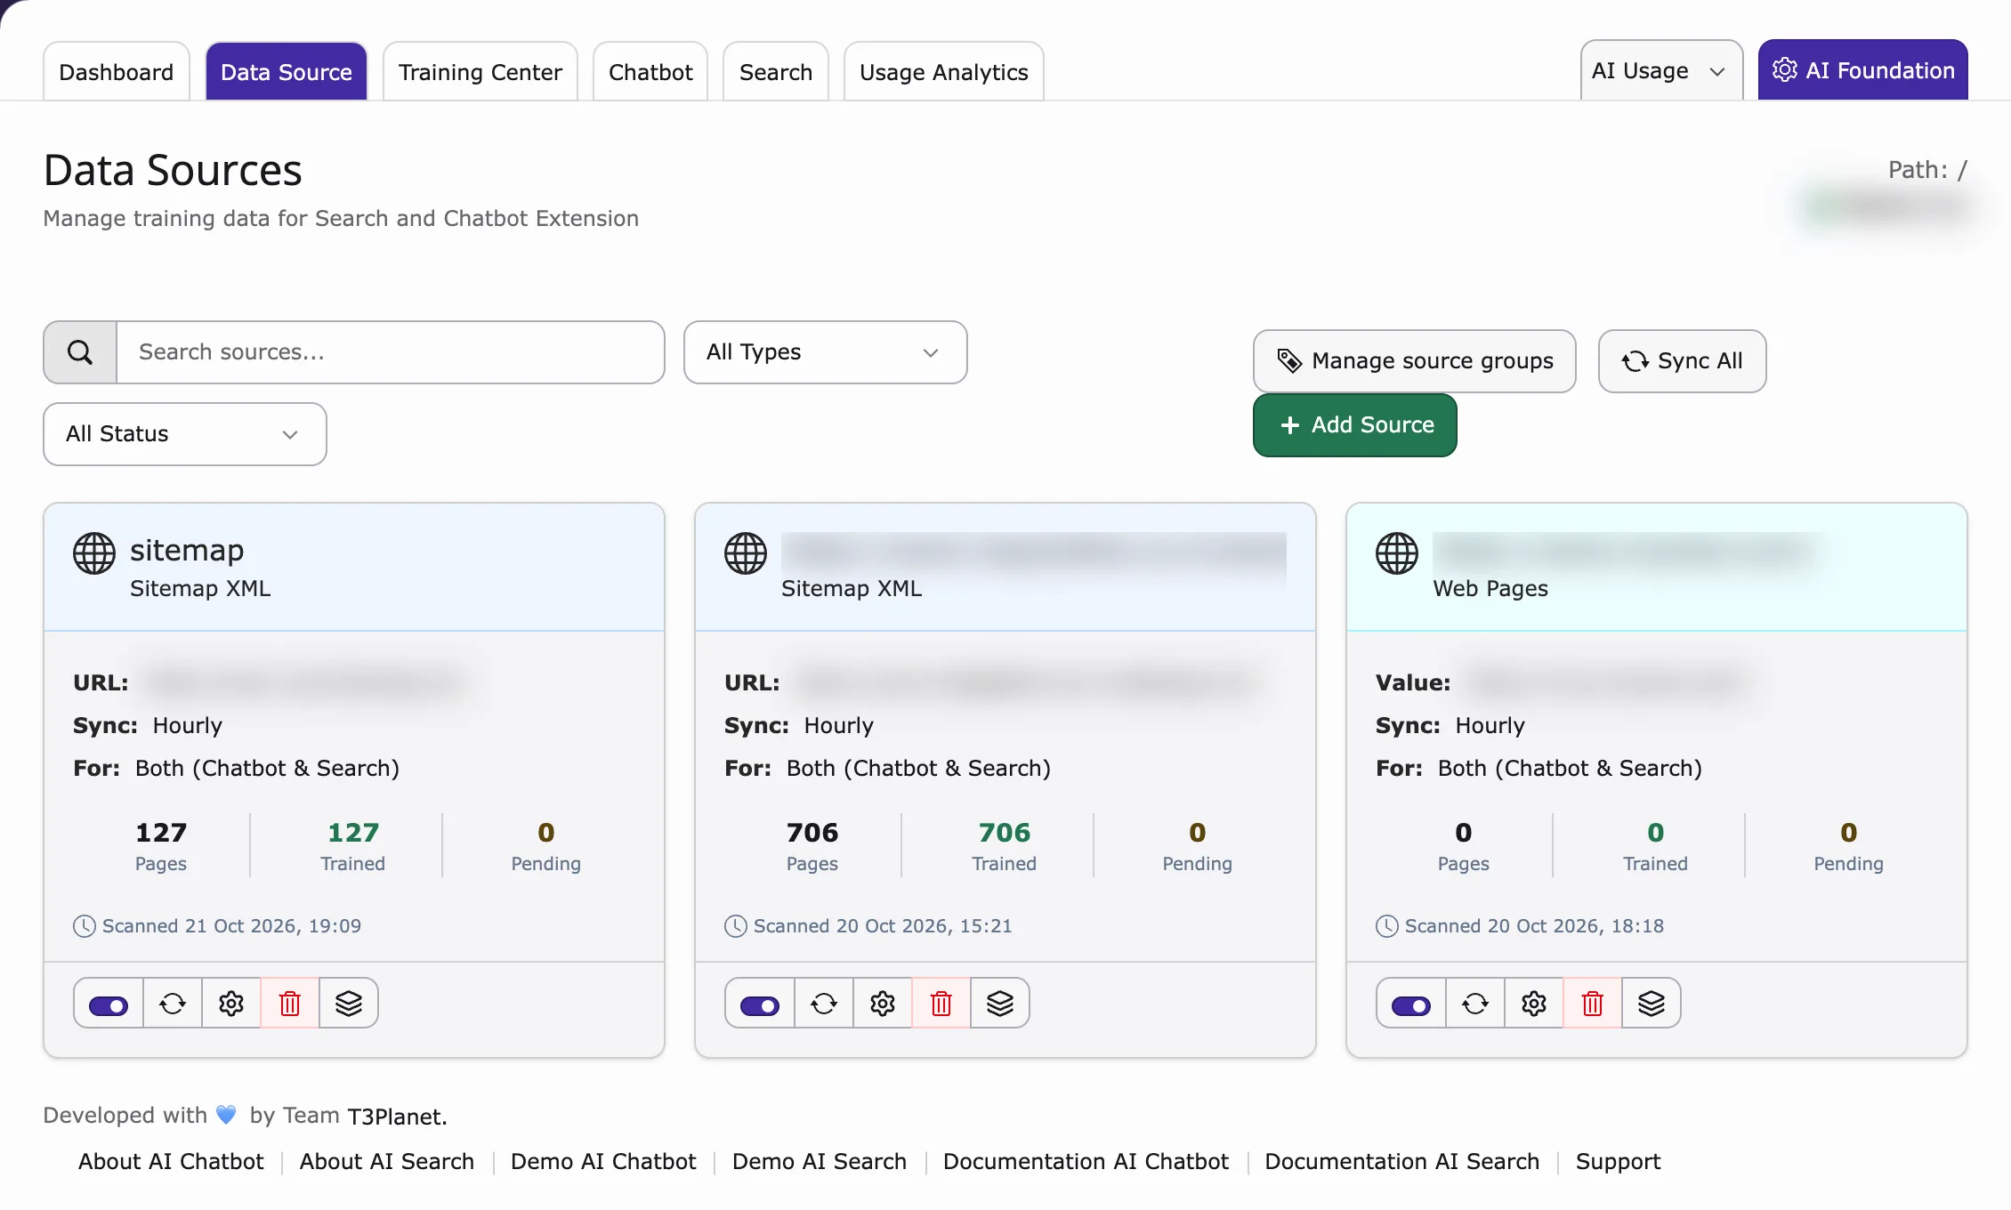The width and height of the screenshot is (2011, 1210).
Task: Open settings gear on 706-page source card
Action: coord(883,1004)
